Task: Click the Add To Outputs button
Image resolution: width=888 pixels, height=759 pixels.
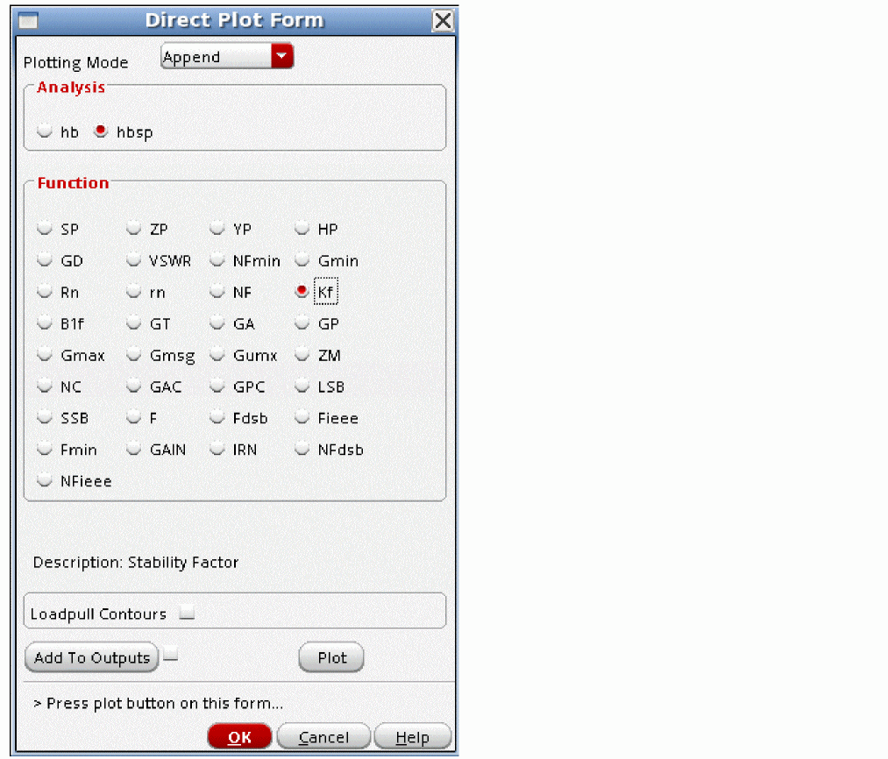Action: point(92,657)
